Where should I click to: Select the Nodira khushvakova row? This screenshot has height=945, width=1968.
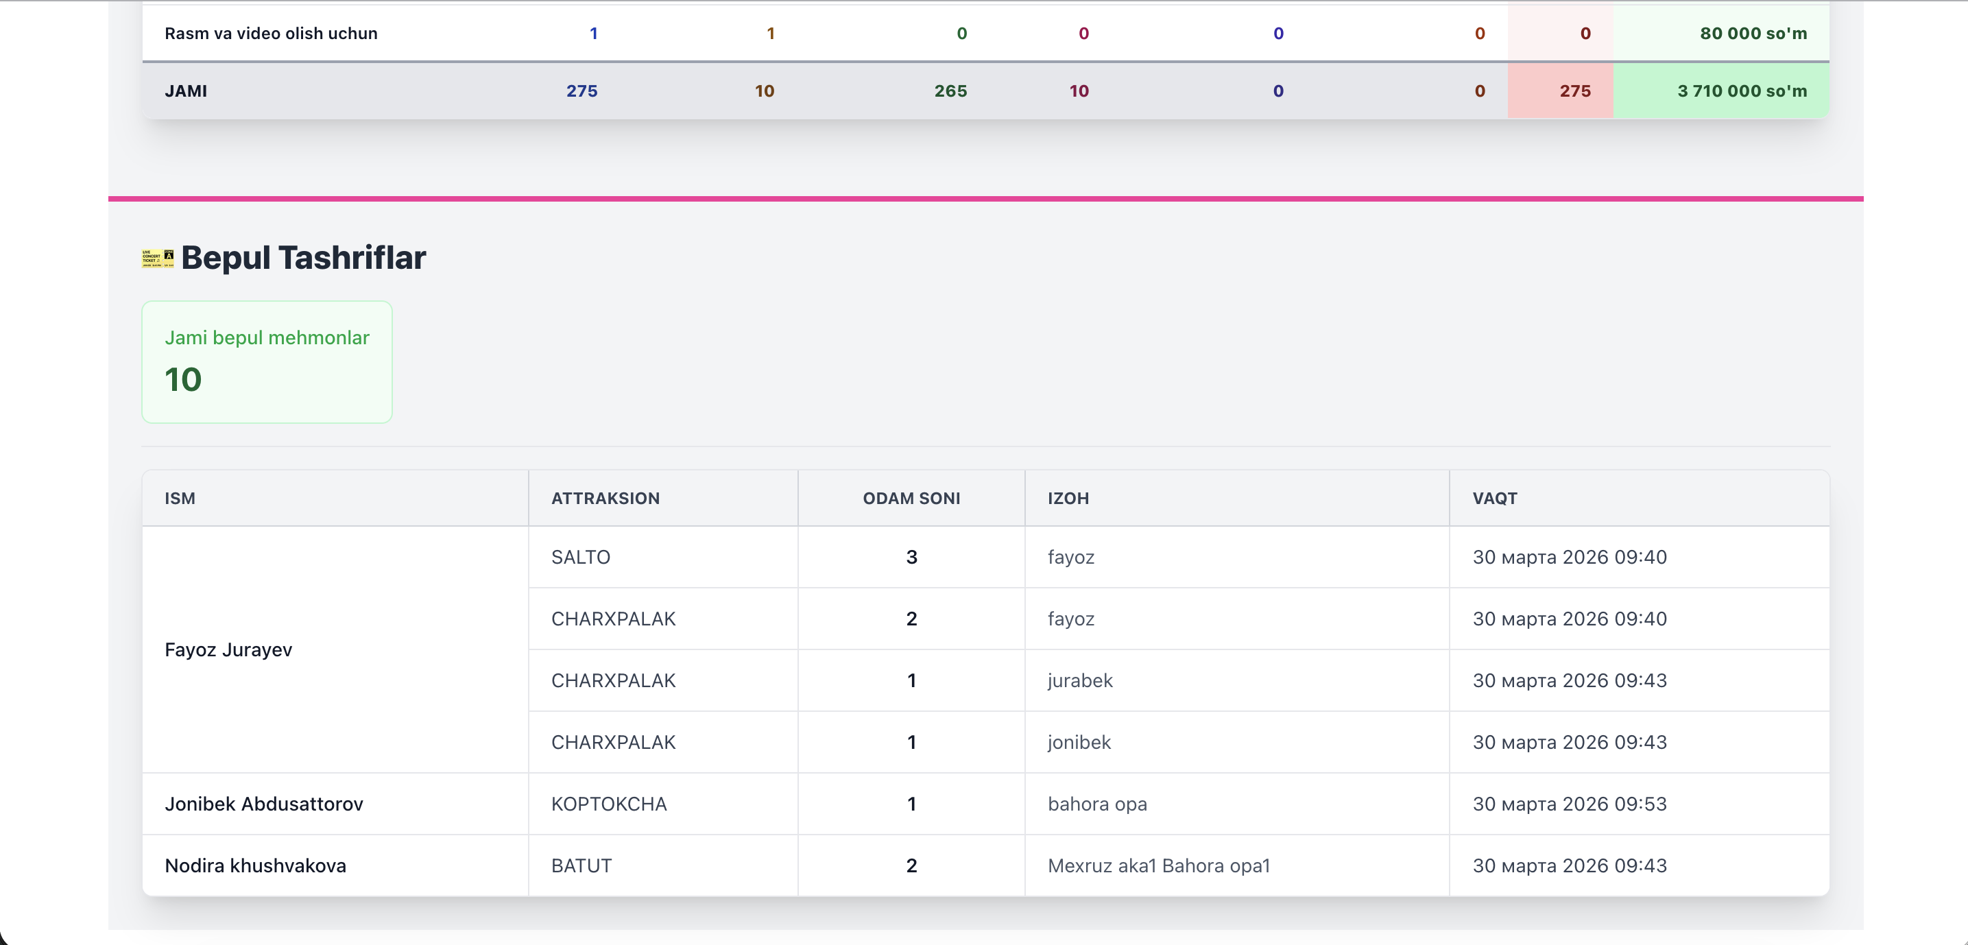[x=255, y=865]
